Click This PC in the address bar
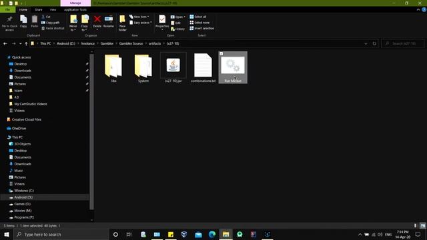This screenshot has height=240, width=427. pyautogui.click(x=45, y=43)
